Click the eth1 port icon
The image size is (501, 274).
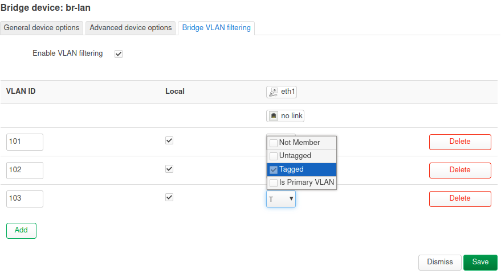274,92
